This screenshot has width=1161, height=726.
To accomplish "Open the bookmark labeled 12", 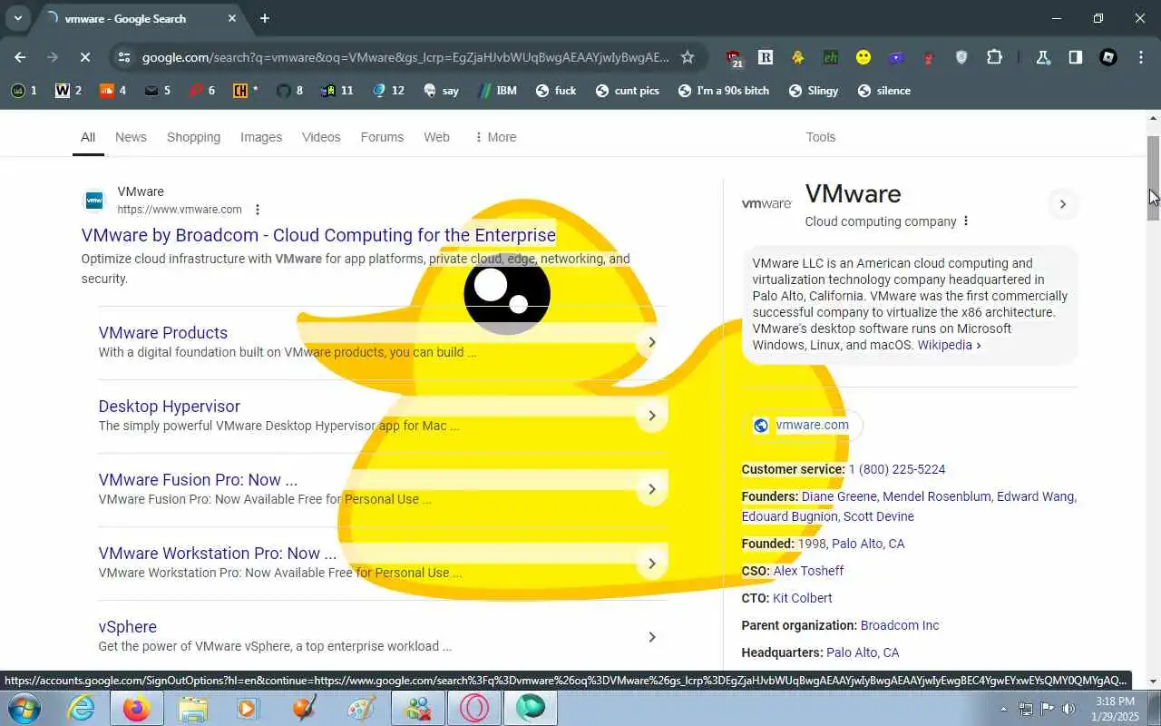I will (388, 91).
